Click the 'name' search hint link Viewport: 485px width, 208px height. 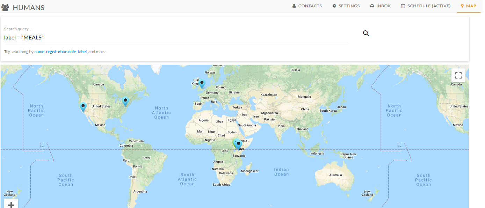[39, 52]
